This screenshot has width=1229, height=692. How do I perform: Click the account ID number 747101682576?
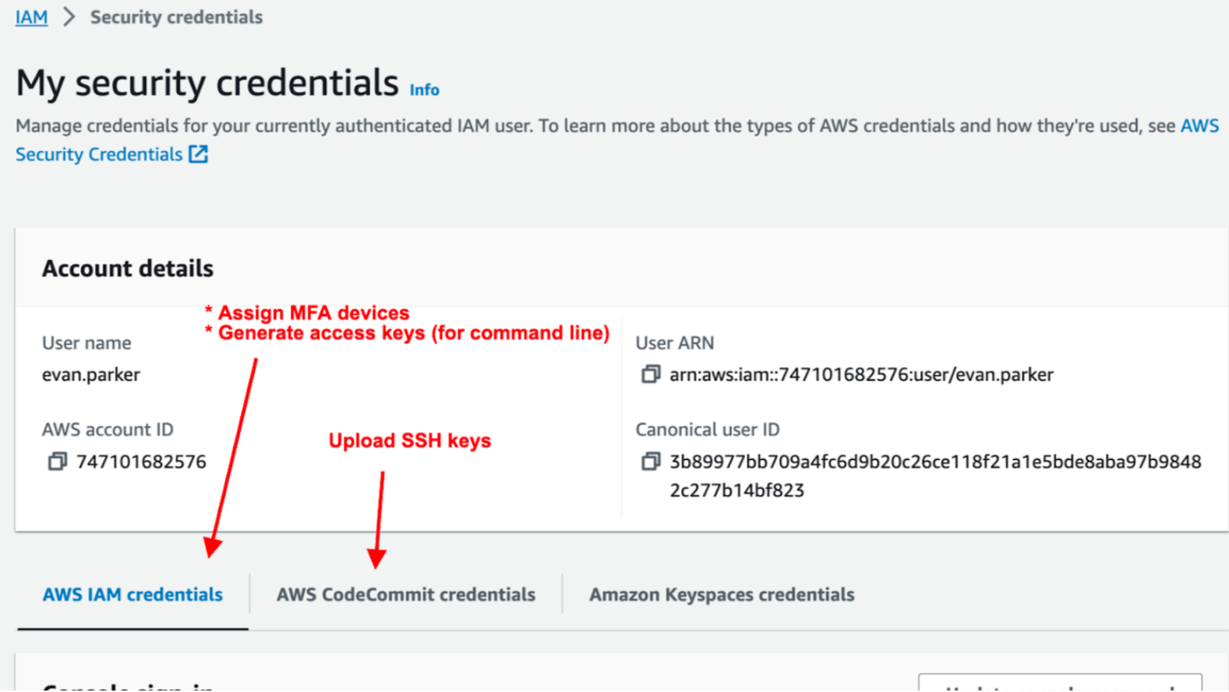pyautogui.click(x=141, y=462)
